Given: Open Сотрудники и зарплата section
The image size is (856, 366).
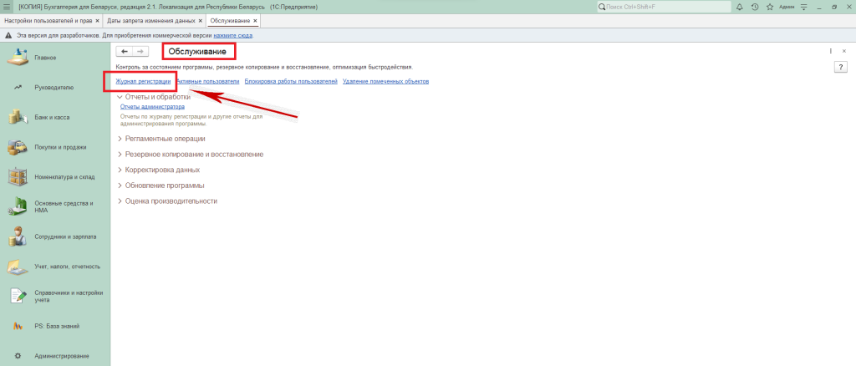Looking at the screenshot, I should click(x=67, y=236).
